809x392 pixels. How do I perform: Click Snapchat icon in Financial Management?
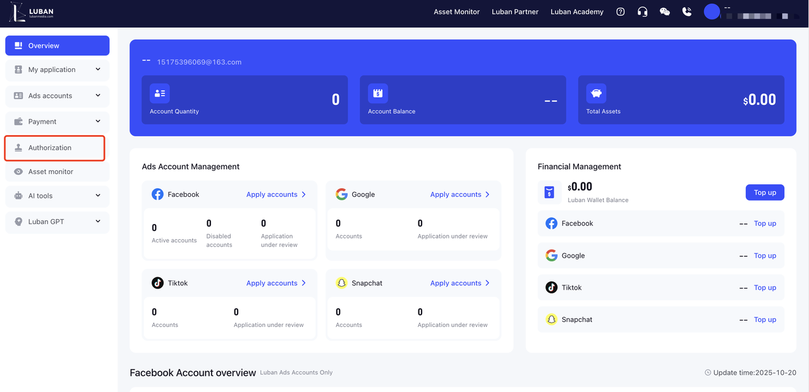pos(552,319)
